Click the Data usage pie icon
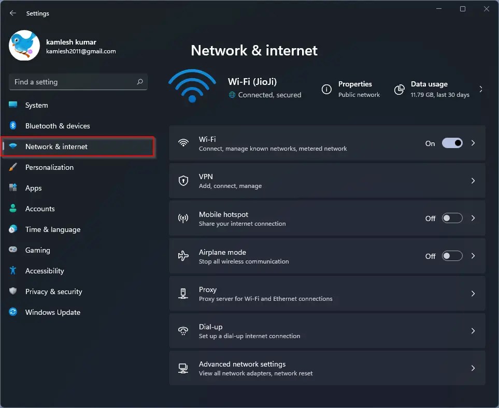 coord(400,90)
